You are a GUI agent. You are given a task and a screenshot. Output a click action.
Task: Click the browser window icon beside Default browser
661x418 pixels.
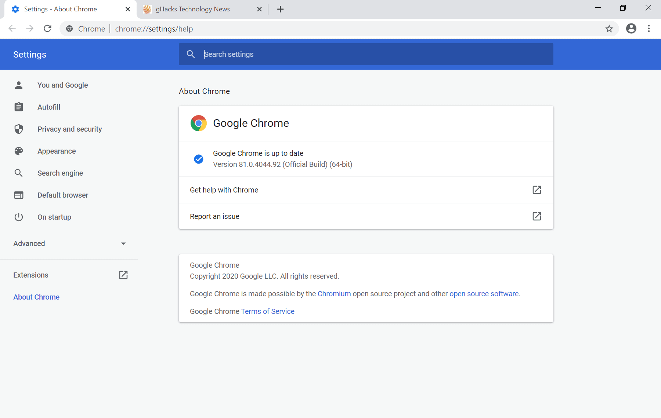[19, 195]
